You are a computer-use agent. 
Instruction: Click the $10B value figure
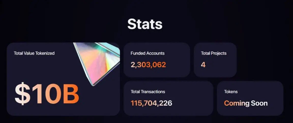[47, 94]
